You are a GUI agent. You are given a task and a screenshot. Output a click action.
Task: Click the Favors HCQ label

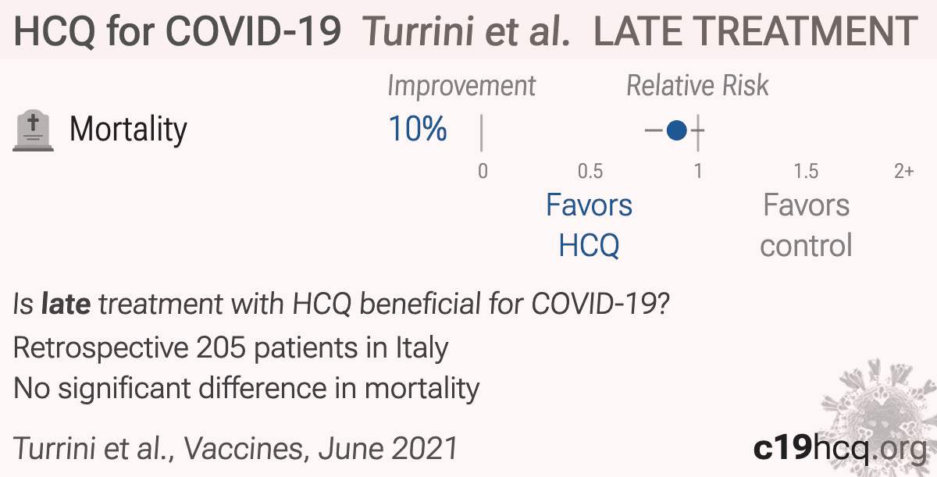coord(589,225)
